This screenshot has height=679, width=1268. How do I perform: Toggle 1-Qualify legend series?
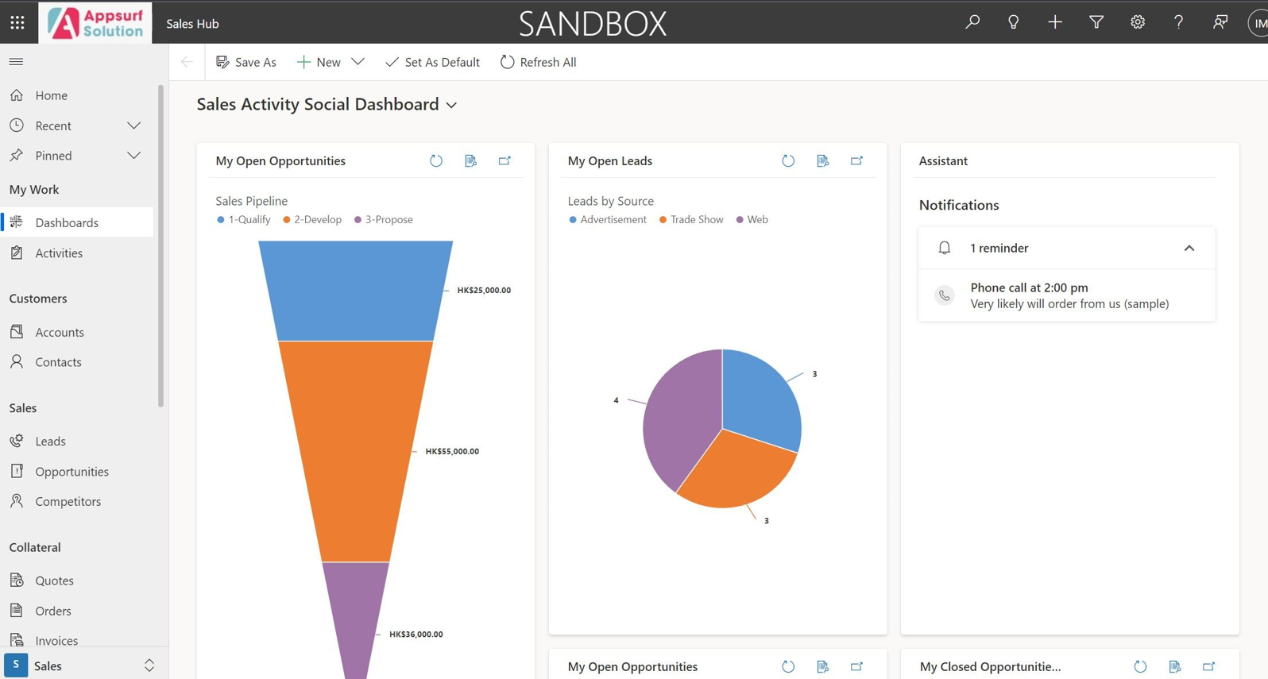point(243,219)
